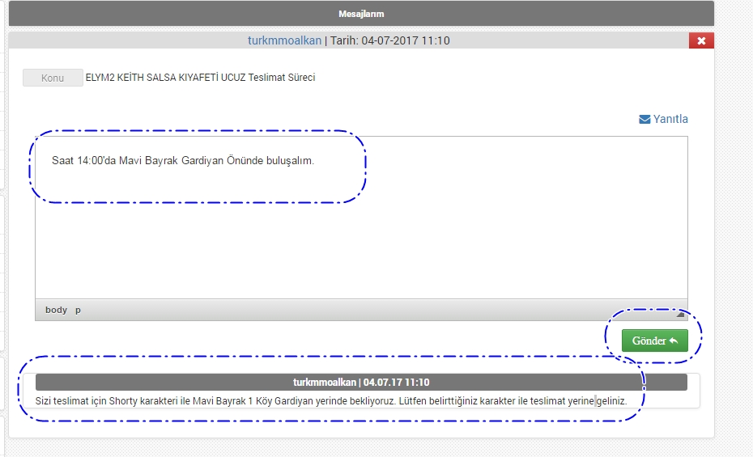Select the body element path in editor footer

(56, 310)
